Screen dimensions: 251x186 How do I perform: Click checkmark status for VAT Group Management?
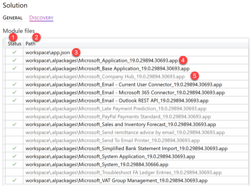[x=14, y=180]
